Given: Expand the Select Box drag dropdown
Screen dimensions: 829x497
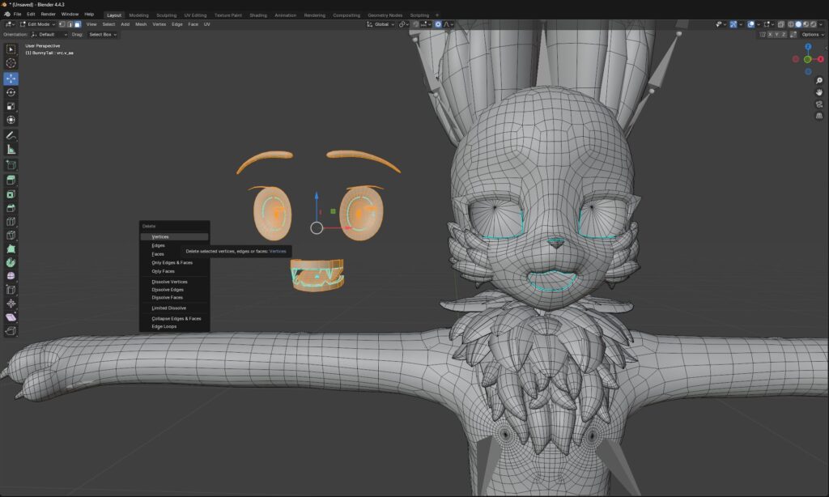Looking at the screenshot, I should pos(103,35).
